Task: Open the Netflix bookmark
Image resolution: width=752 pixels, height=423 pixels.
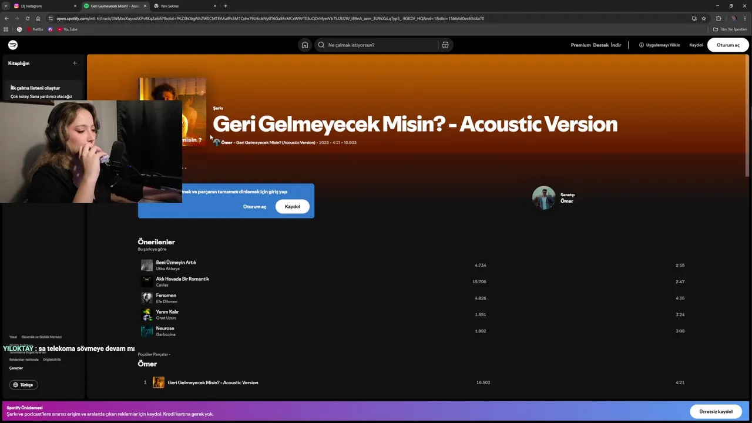Action: point(35,29)
